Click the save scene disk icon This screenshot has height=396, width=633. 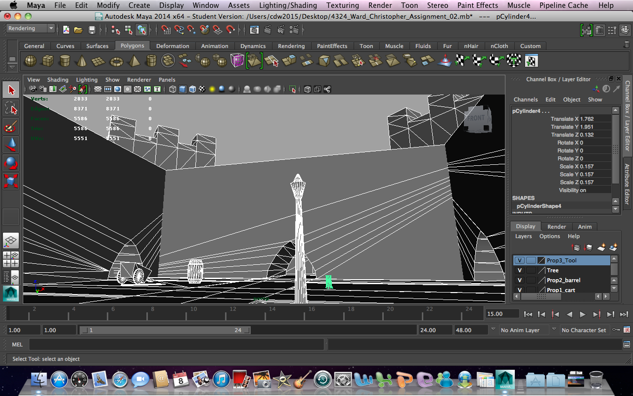point(91,30)
